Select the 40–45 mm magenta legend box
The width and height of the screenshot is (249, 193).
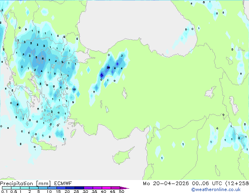pyautogui.click(x=106, y=188)
